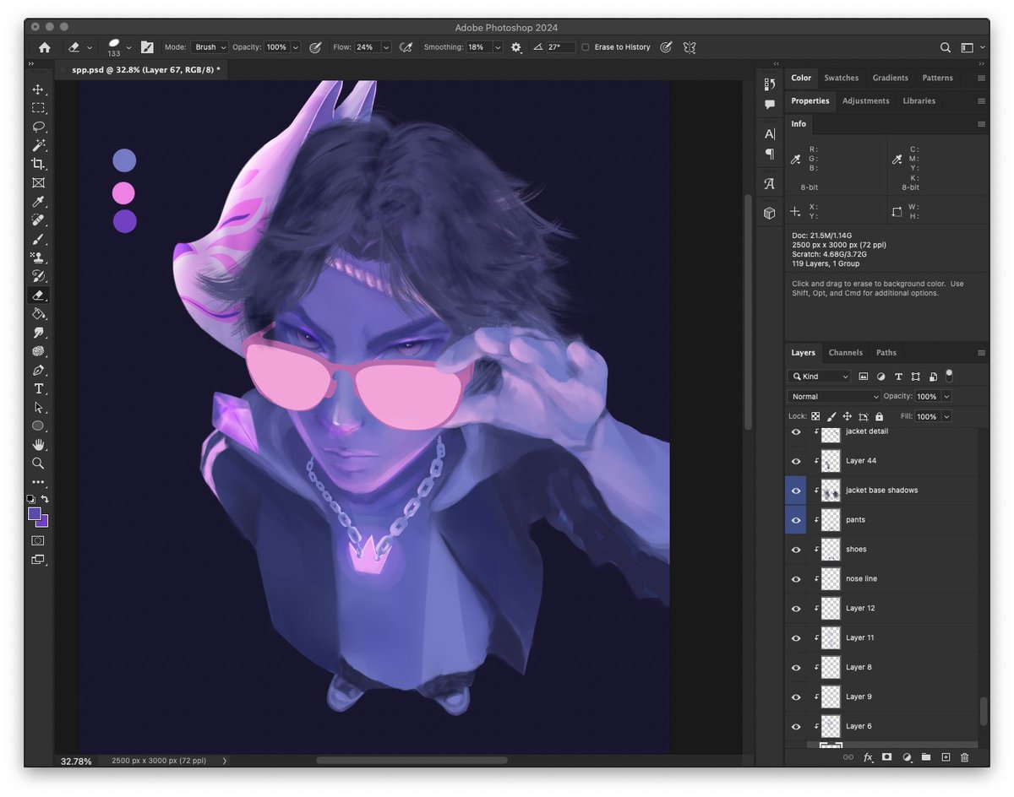Open the Adjustments tab
1014x797 pixels.
pyautogui.click(x=866, y=101)
